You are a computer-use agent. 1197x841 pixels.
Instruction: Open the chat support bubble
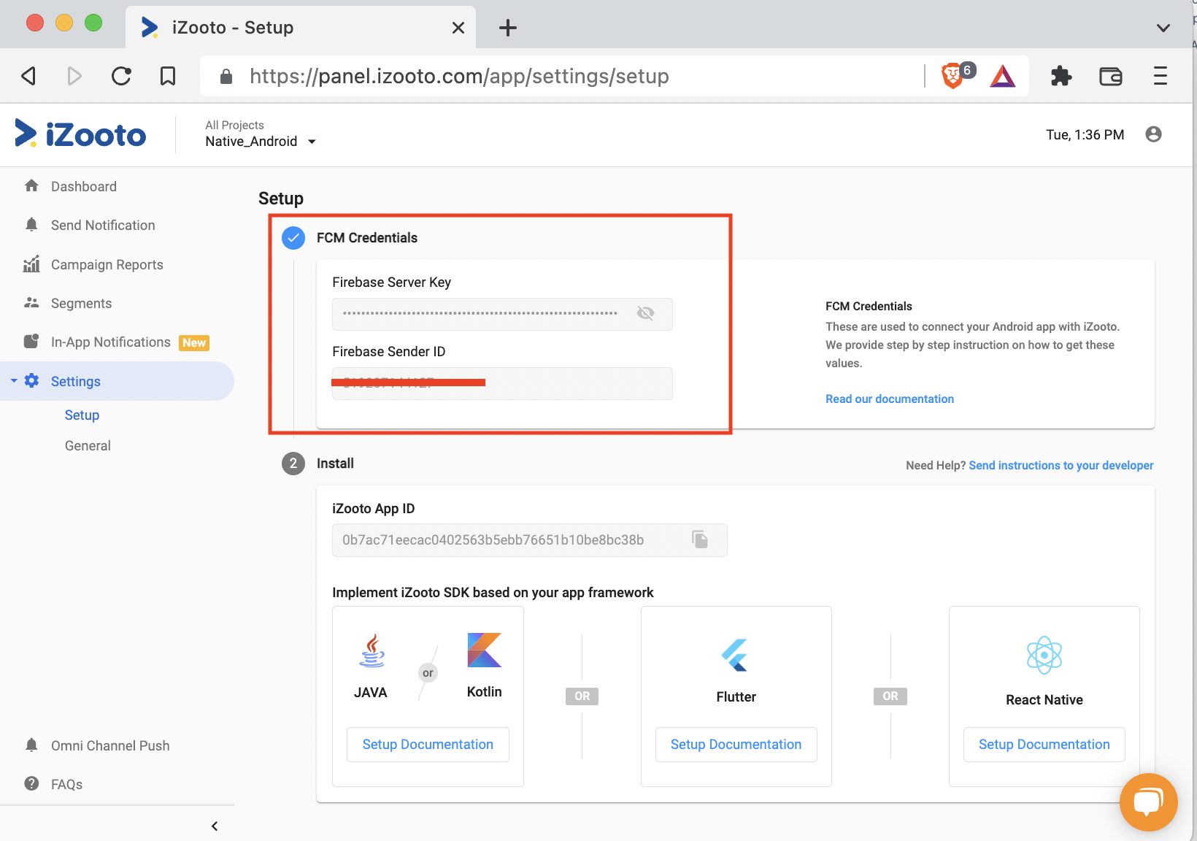tap(1148, 802)
